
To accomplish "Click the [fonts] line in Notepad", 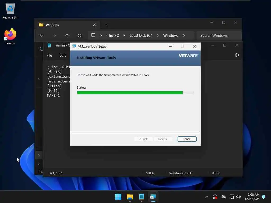I will 54,72.
